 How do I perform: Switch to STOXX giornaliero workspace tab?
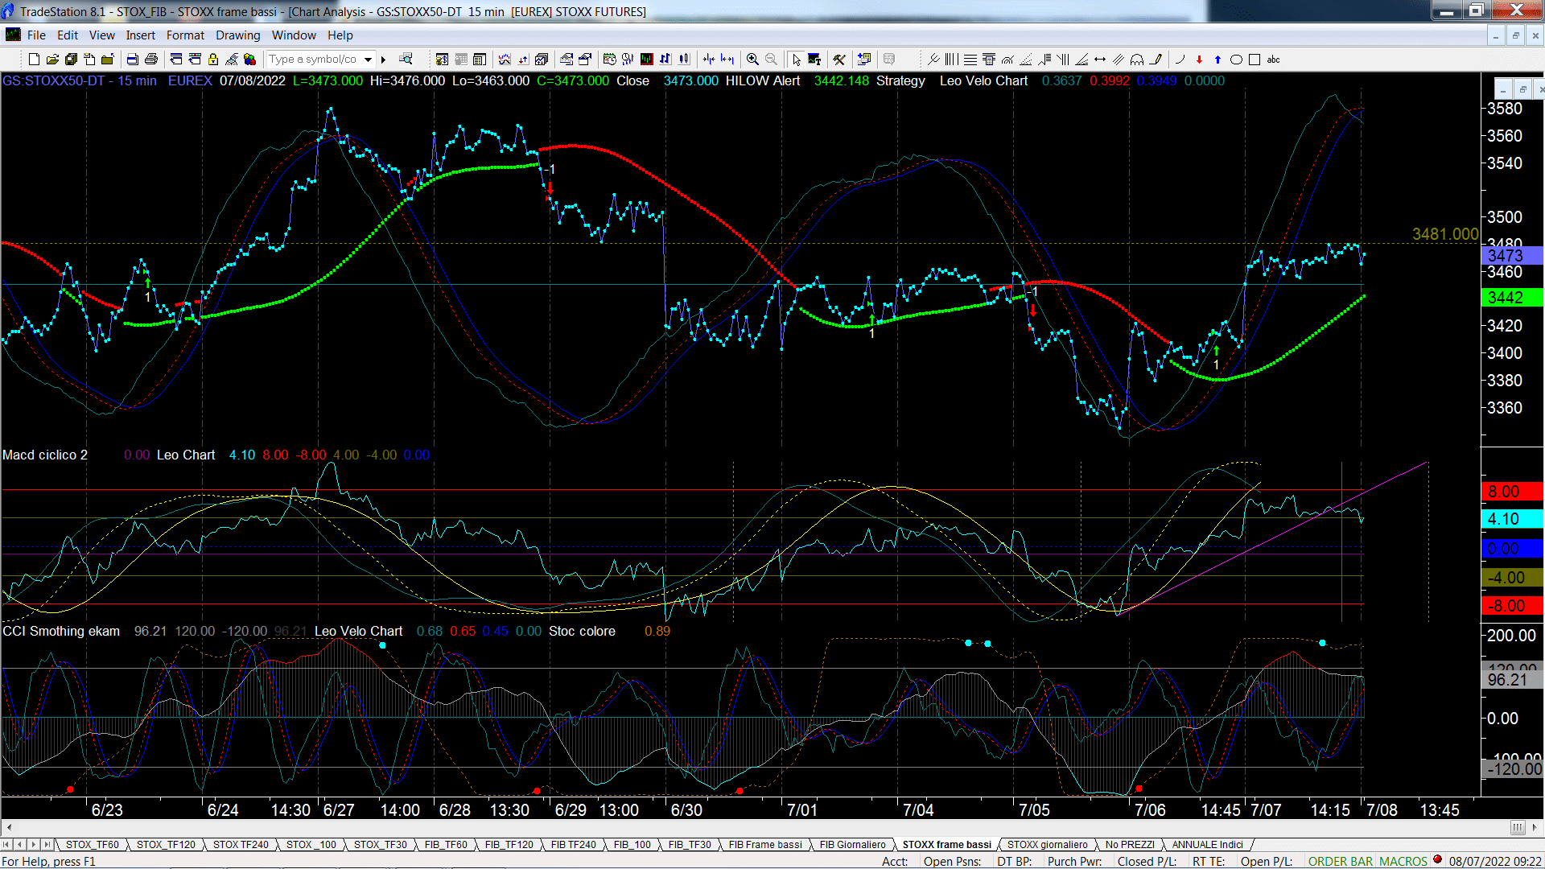coord(1047,845)
